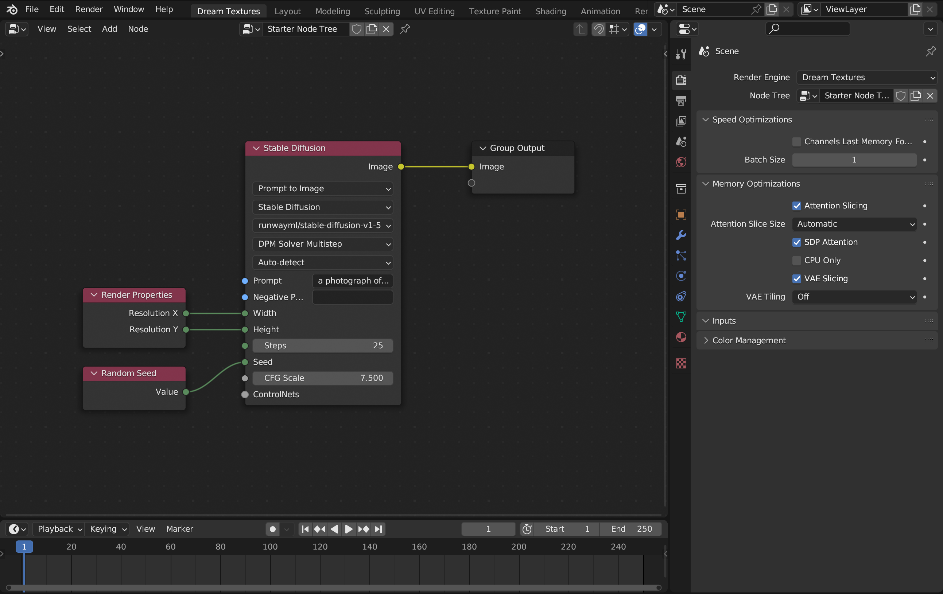Open the Texture properties checkerboard icon
The height and width of the screenshot is (594, 943).
681,363
